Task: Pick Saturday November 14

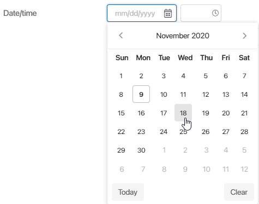Action: [244, 94]
